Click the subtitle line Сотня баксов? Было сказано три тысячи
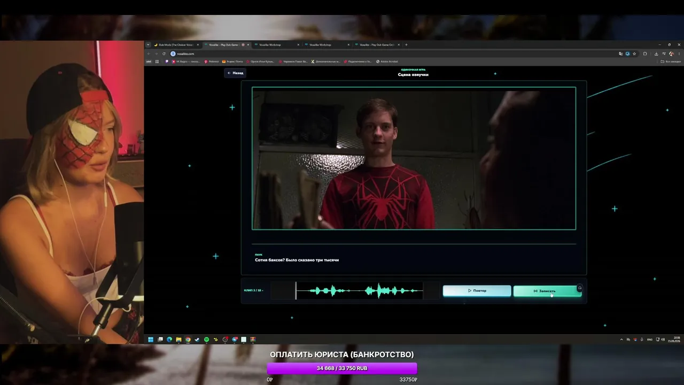The height and width of the screenshot is (385, 684). (297, 260)
